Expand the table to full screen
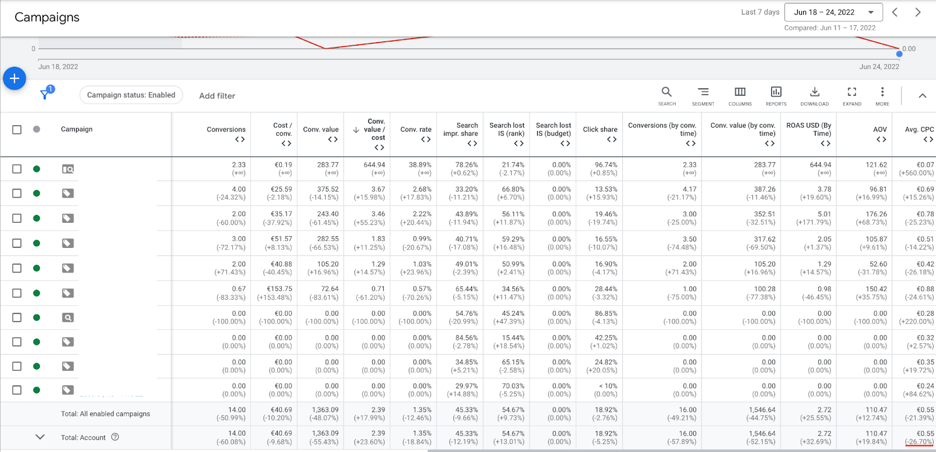The width and height of the screenshot is (936, 452). [852, 96]
